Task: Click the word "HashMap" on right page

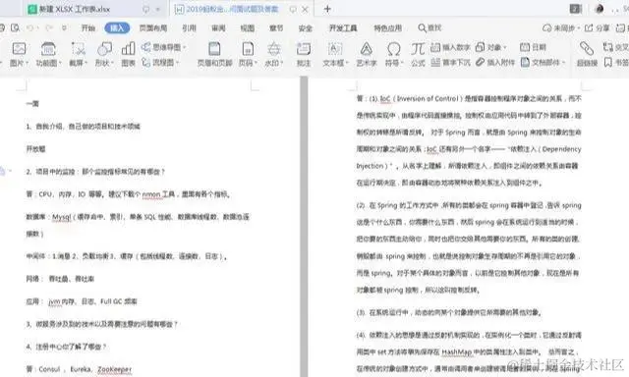Action: pyautogui.click(x=456, y=351)
